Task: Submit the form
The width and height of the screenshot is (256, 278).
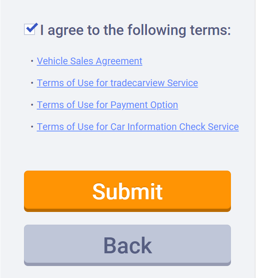Action: click(127, 191)
